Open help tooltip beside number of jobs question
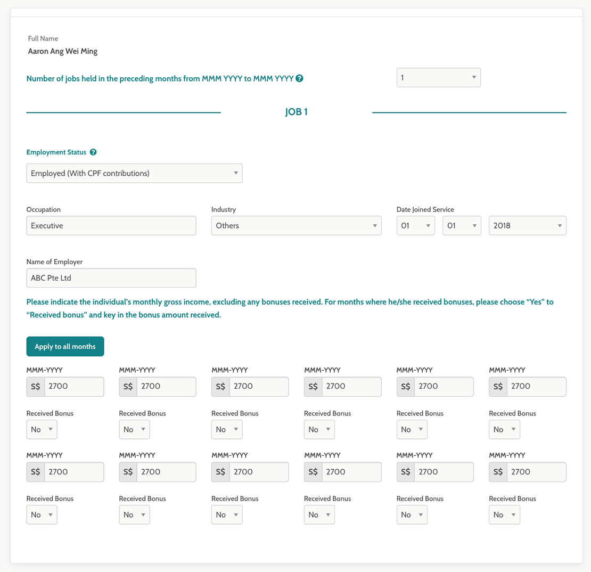The width and height of the screenshot is (591, 572). pos(299,78)
